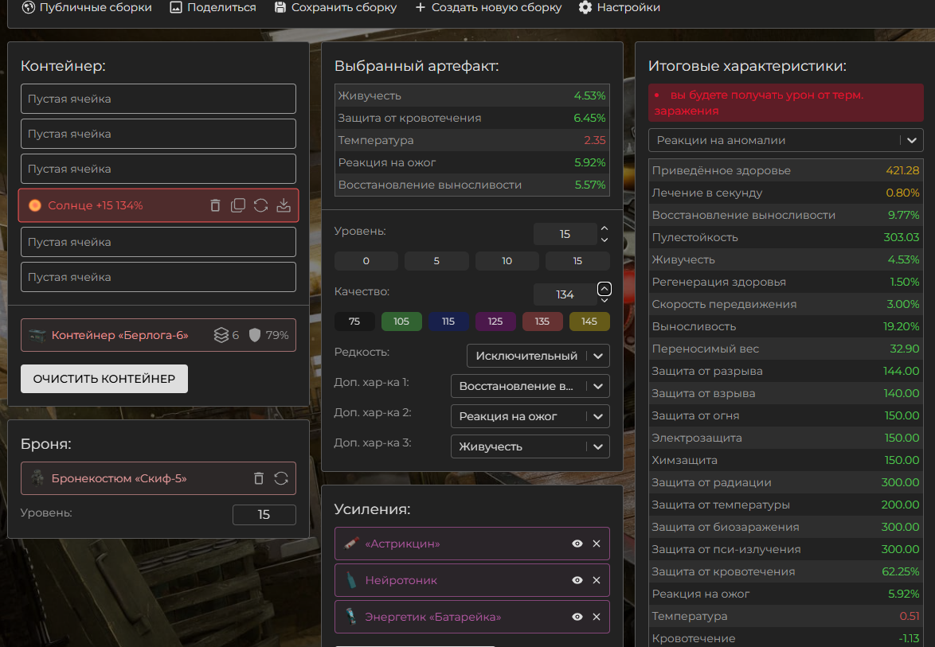935x647 pixels.
Task: Select the second Пустая ячейка slot
Action: tap(158, 134)
